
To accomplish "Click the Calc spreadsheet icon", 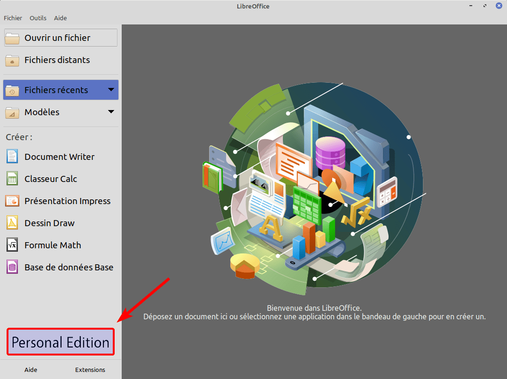I will pos(12,179).
